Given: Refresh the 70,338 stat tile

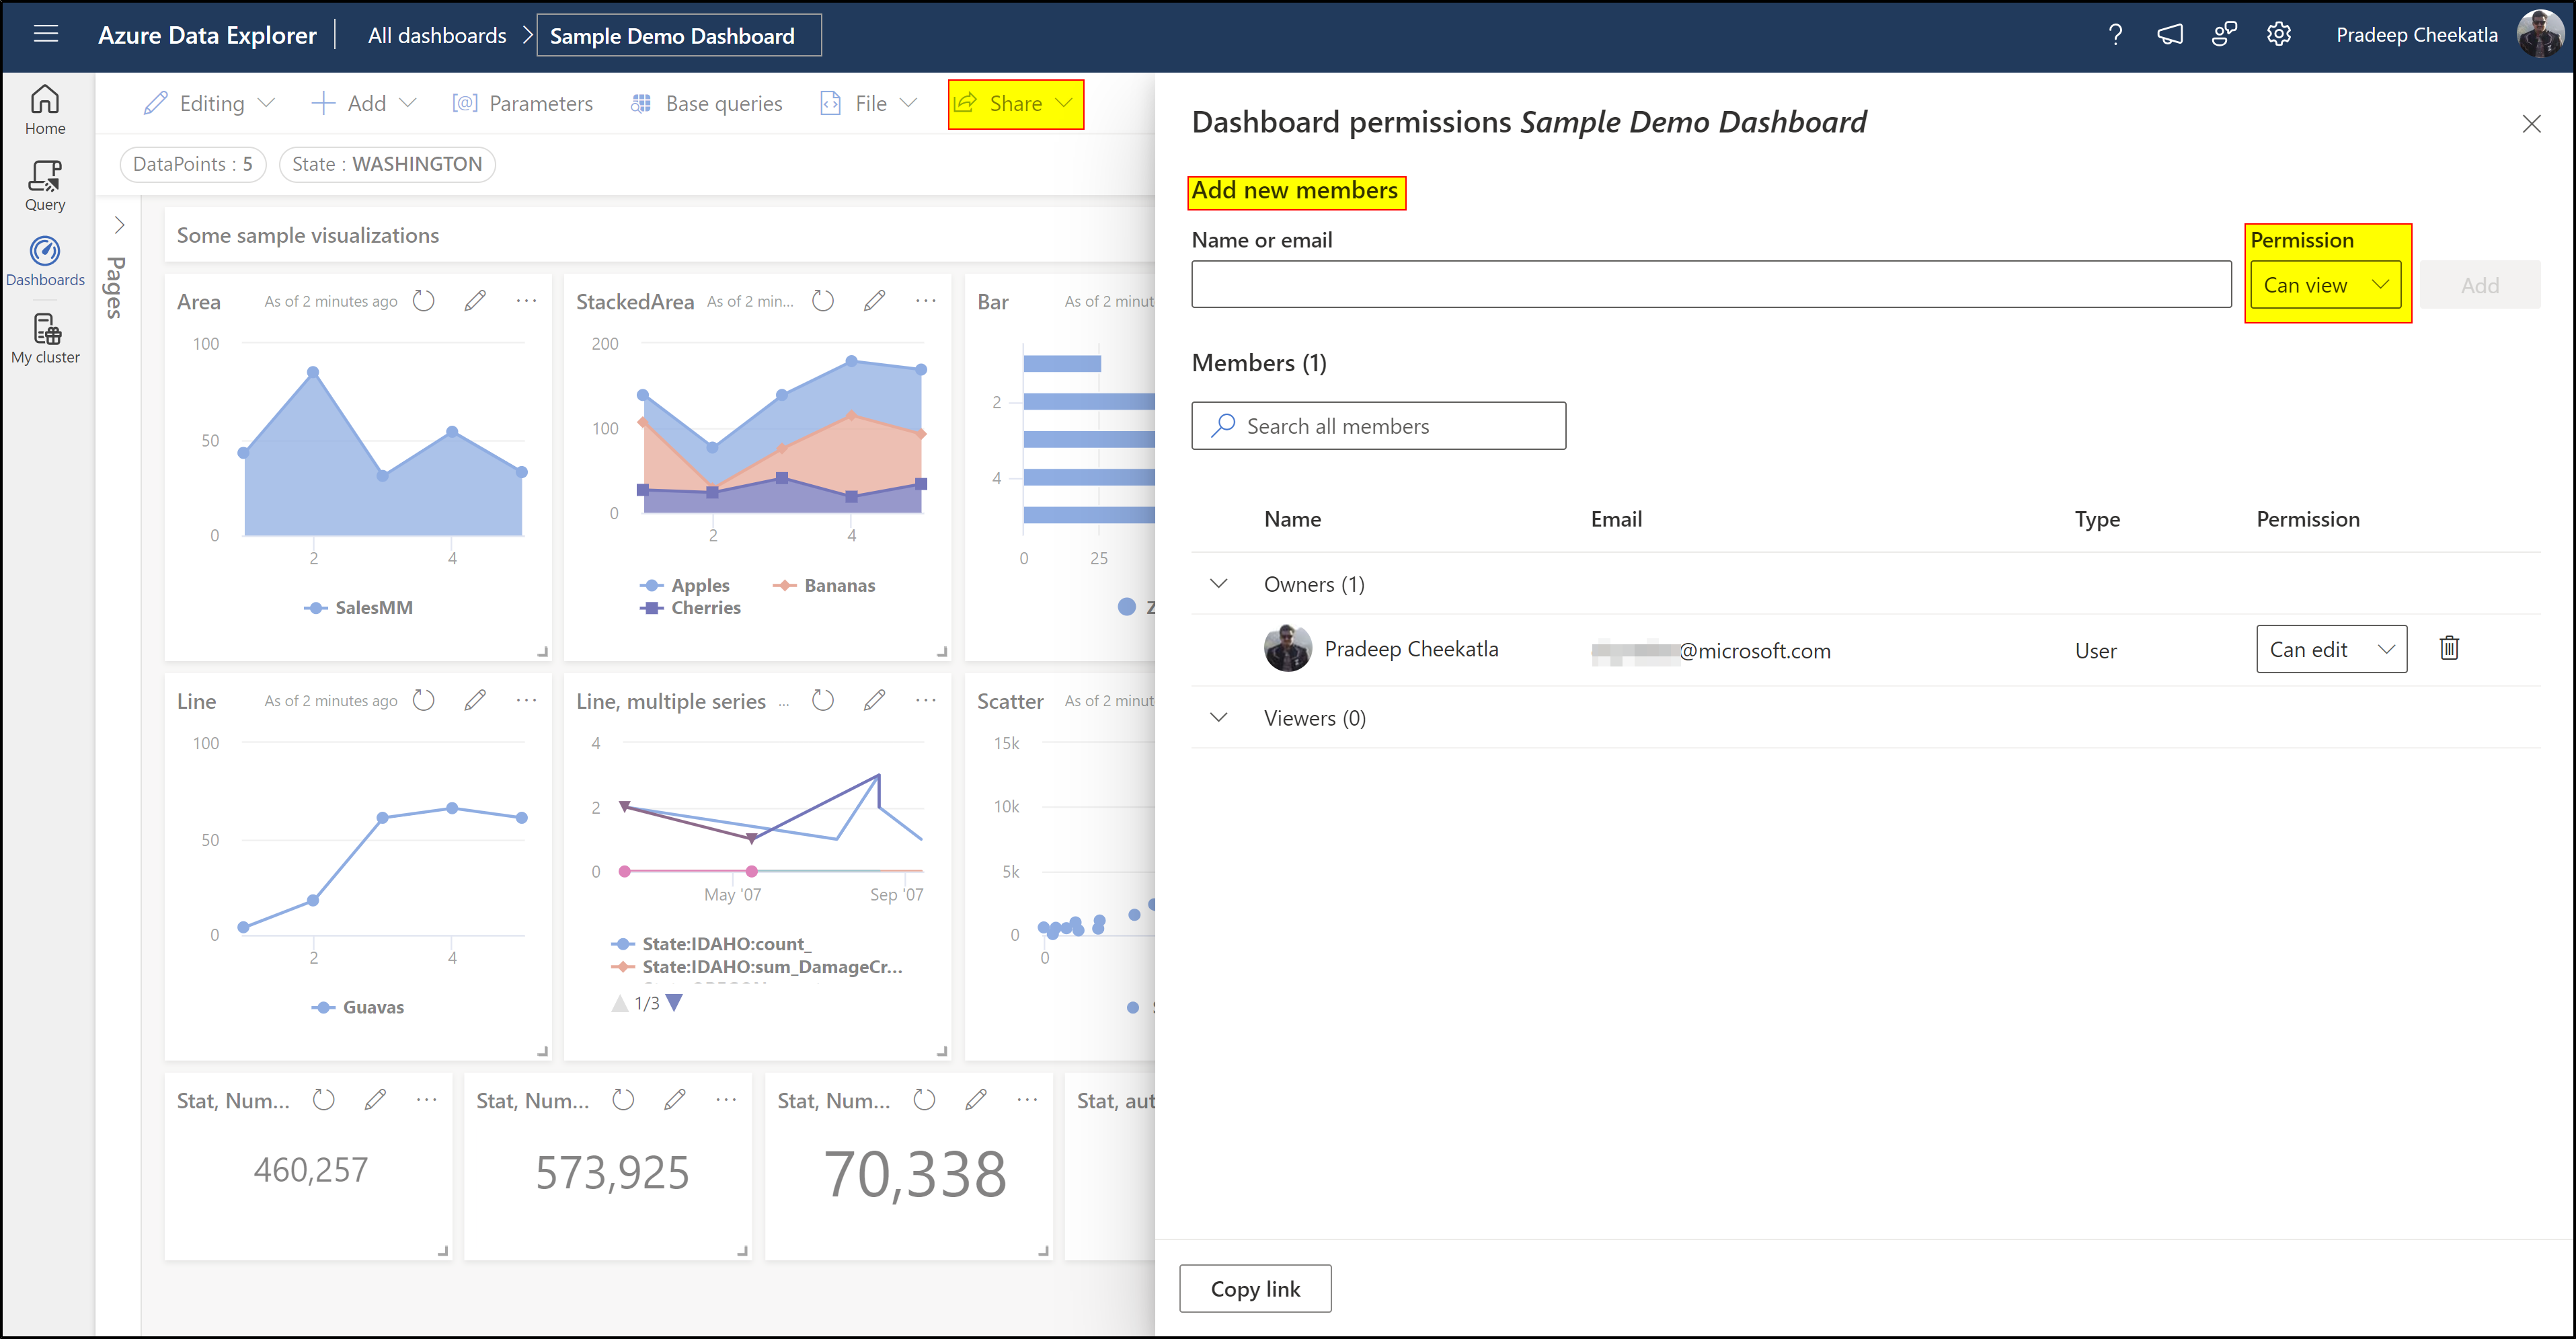Looking at the screenshot, I should (x=924, y=1100).
